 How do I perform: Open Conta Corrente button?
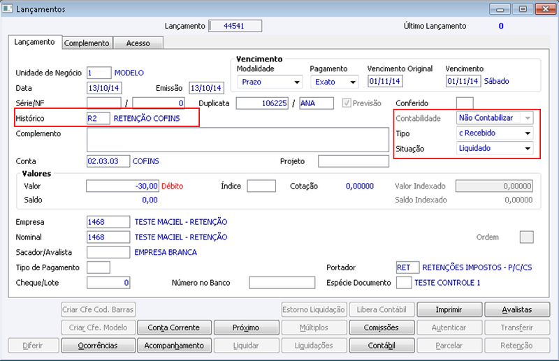pos(174,327)
